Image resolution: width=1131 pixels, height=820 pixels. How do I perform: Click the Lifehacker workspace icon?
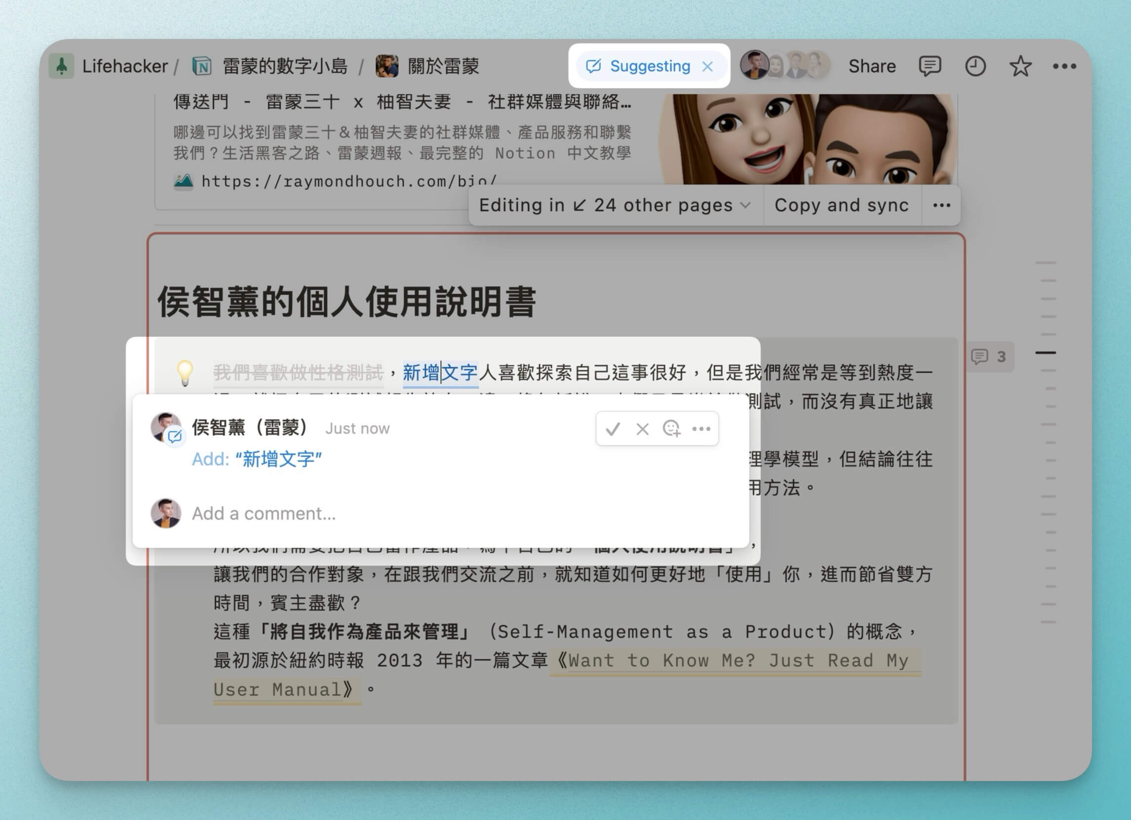tap(61, 66)
